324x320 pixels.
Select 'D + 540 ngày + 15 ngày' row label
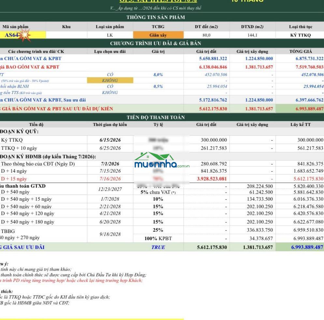click(26, 199)
